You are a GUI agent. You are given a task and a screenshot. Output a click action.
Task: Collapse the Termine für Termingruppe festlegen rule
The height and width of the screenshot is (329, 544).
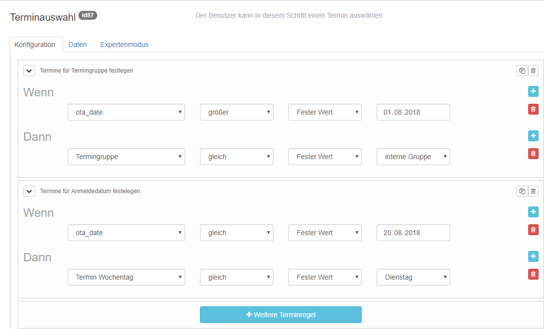[29, 71]
